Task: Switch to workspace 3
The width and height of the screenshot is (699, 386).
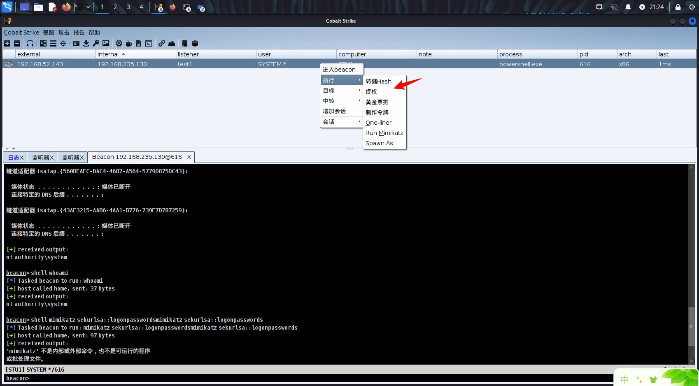Action: tap(128, 7)
